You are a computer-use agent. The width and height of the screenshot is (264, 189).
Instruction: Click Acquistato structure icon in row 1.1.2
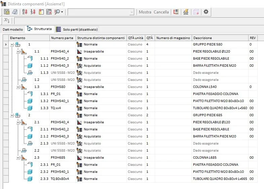tap(79, 66)
